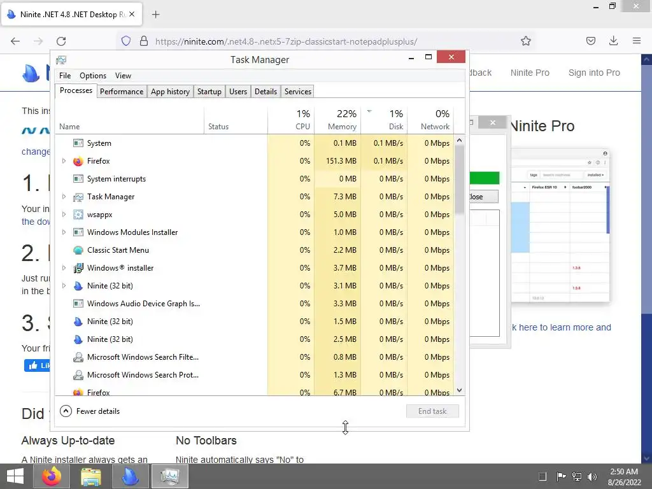The height and width of the screenshot is (489, 652).
Task: Open the File menu in Task Manager
Action: (x=65, y=76)
